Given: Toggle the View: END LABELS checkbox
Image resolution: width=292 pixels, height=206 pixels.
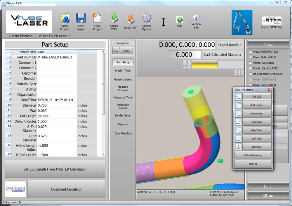Looking at the screenshot, I should [x=250, y=57].
